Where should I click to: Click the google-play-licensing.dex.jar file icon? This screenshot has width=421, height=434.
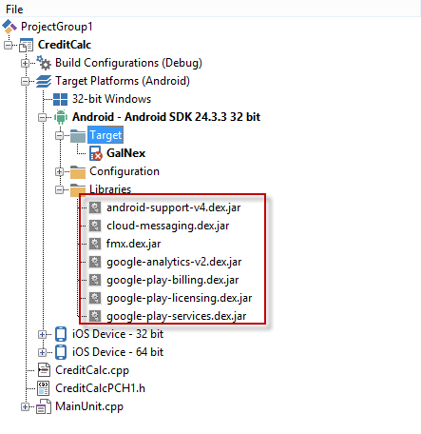[95, 298]
